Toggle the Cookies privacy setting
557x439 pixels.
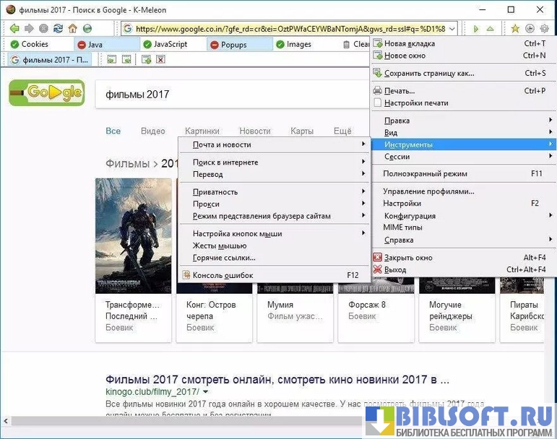pos(29,44)
